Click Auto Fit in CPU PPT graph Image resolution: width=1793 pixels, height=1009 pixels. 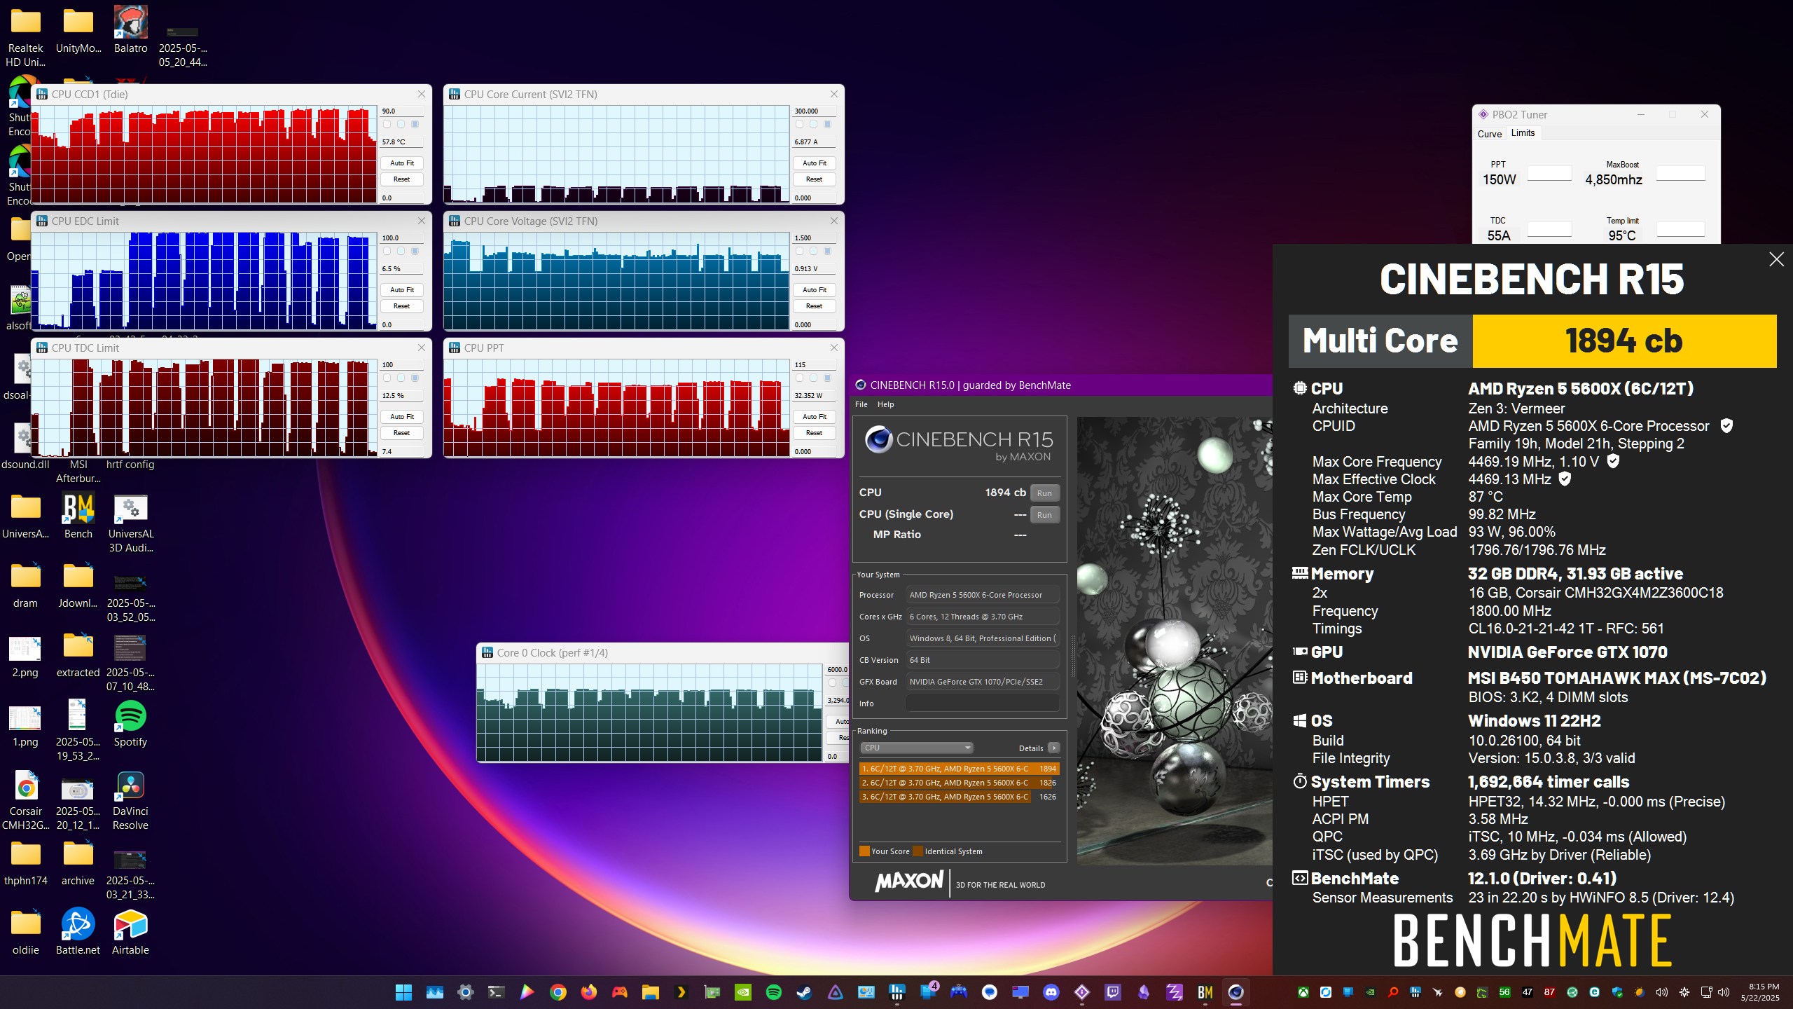[814, 416]
